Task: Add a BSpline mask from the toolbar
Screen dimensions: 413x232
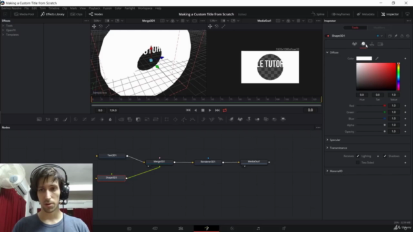Action: point(192,119)
